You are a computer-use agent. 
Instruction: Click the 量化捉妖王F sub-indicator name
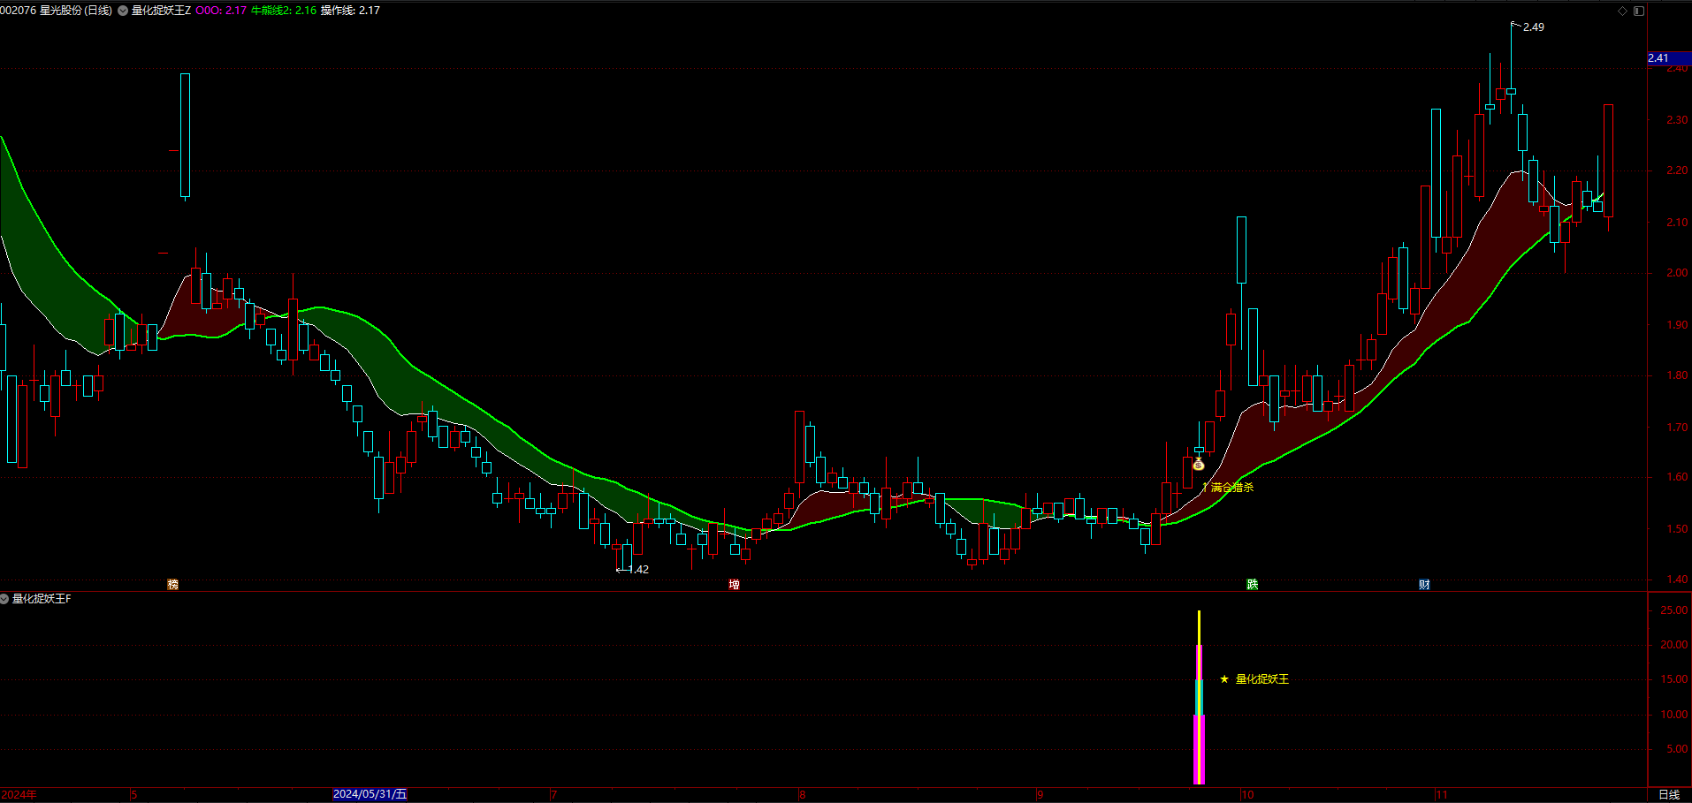coord(42,599)
